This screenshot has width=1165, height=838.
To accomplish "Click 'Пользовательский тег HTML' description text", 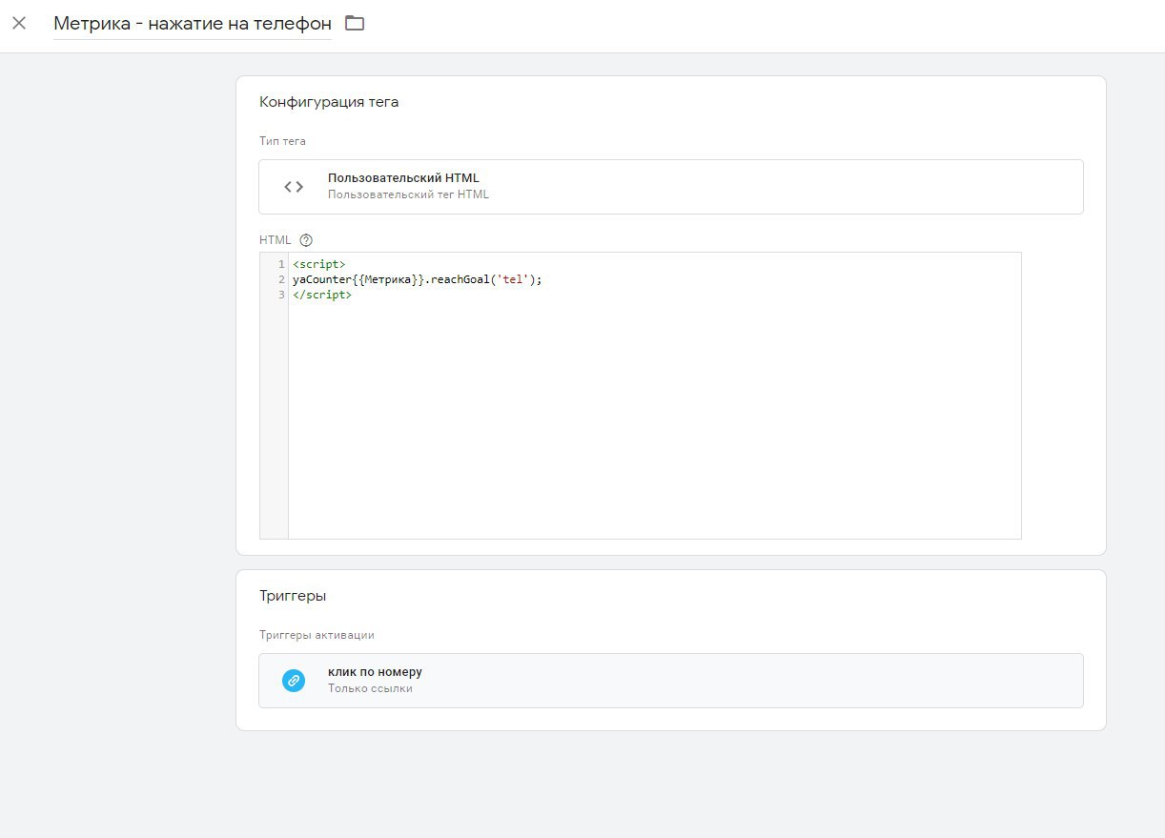I will [x=408, y=194].
